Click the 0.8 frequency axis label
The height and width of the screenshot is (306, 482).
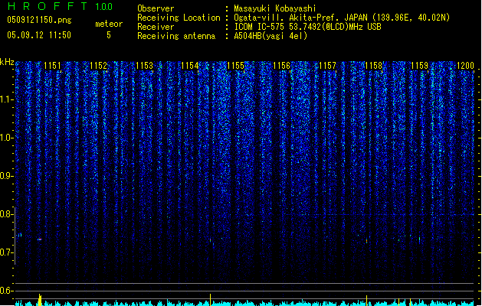coord(6,214)
